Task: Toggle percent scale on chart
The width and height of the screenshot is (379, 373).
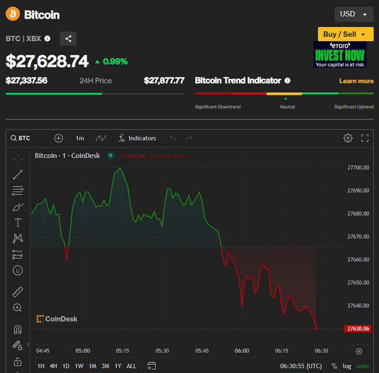Action: coord(334,366)
